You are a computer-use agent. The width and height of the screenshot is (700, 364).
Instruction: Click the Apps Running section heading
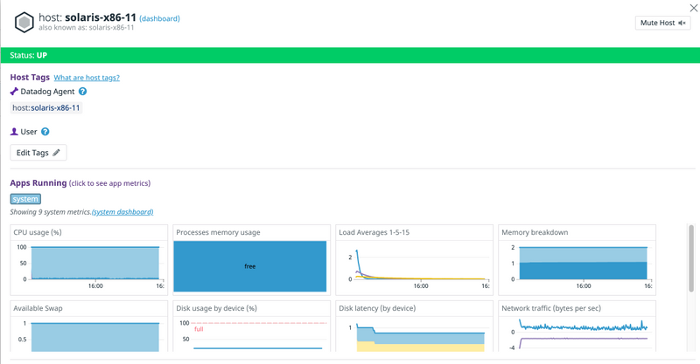38,183
